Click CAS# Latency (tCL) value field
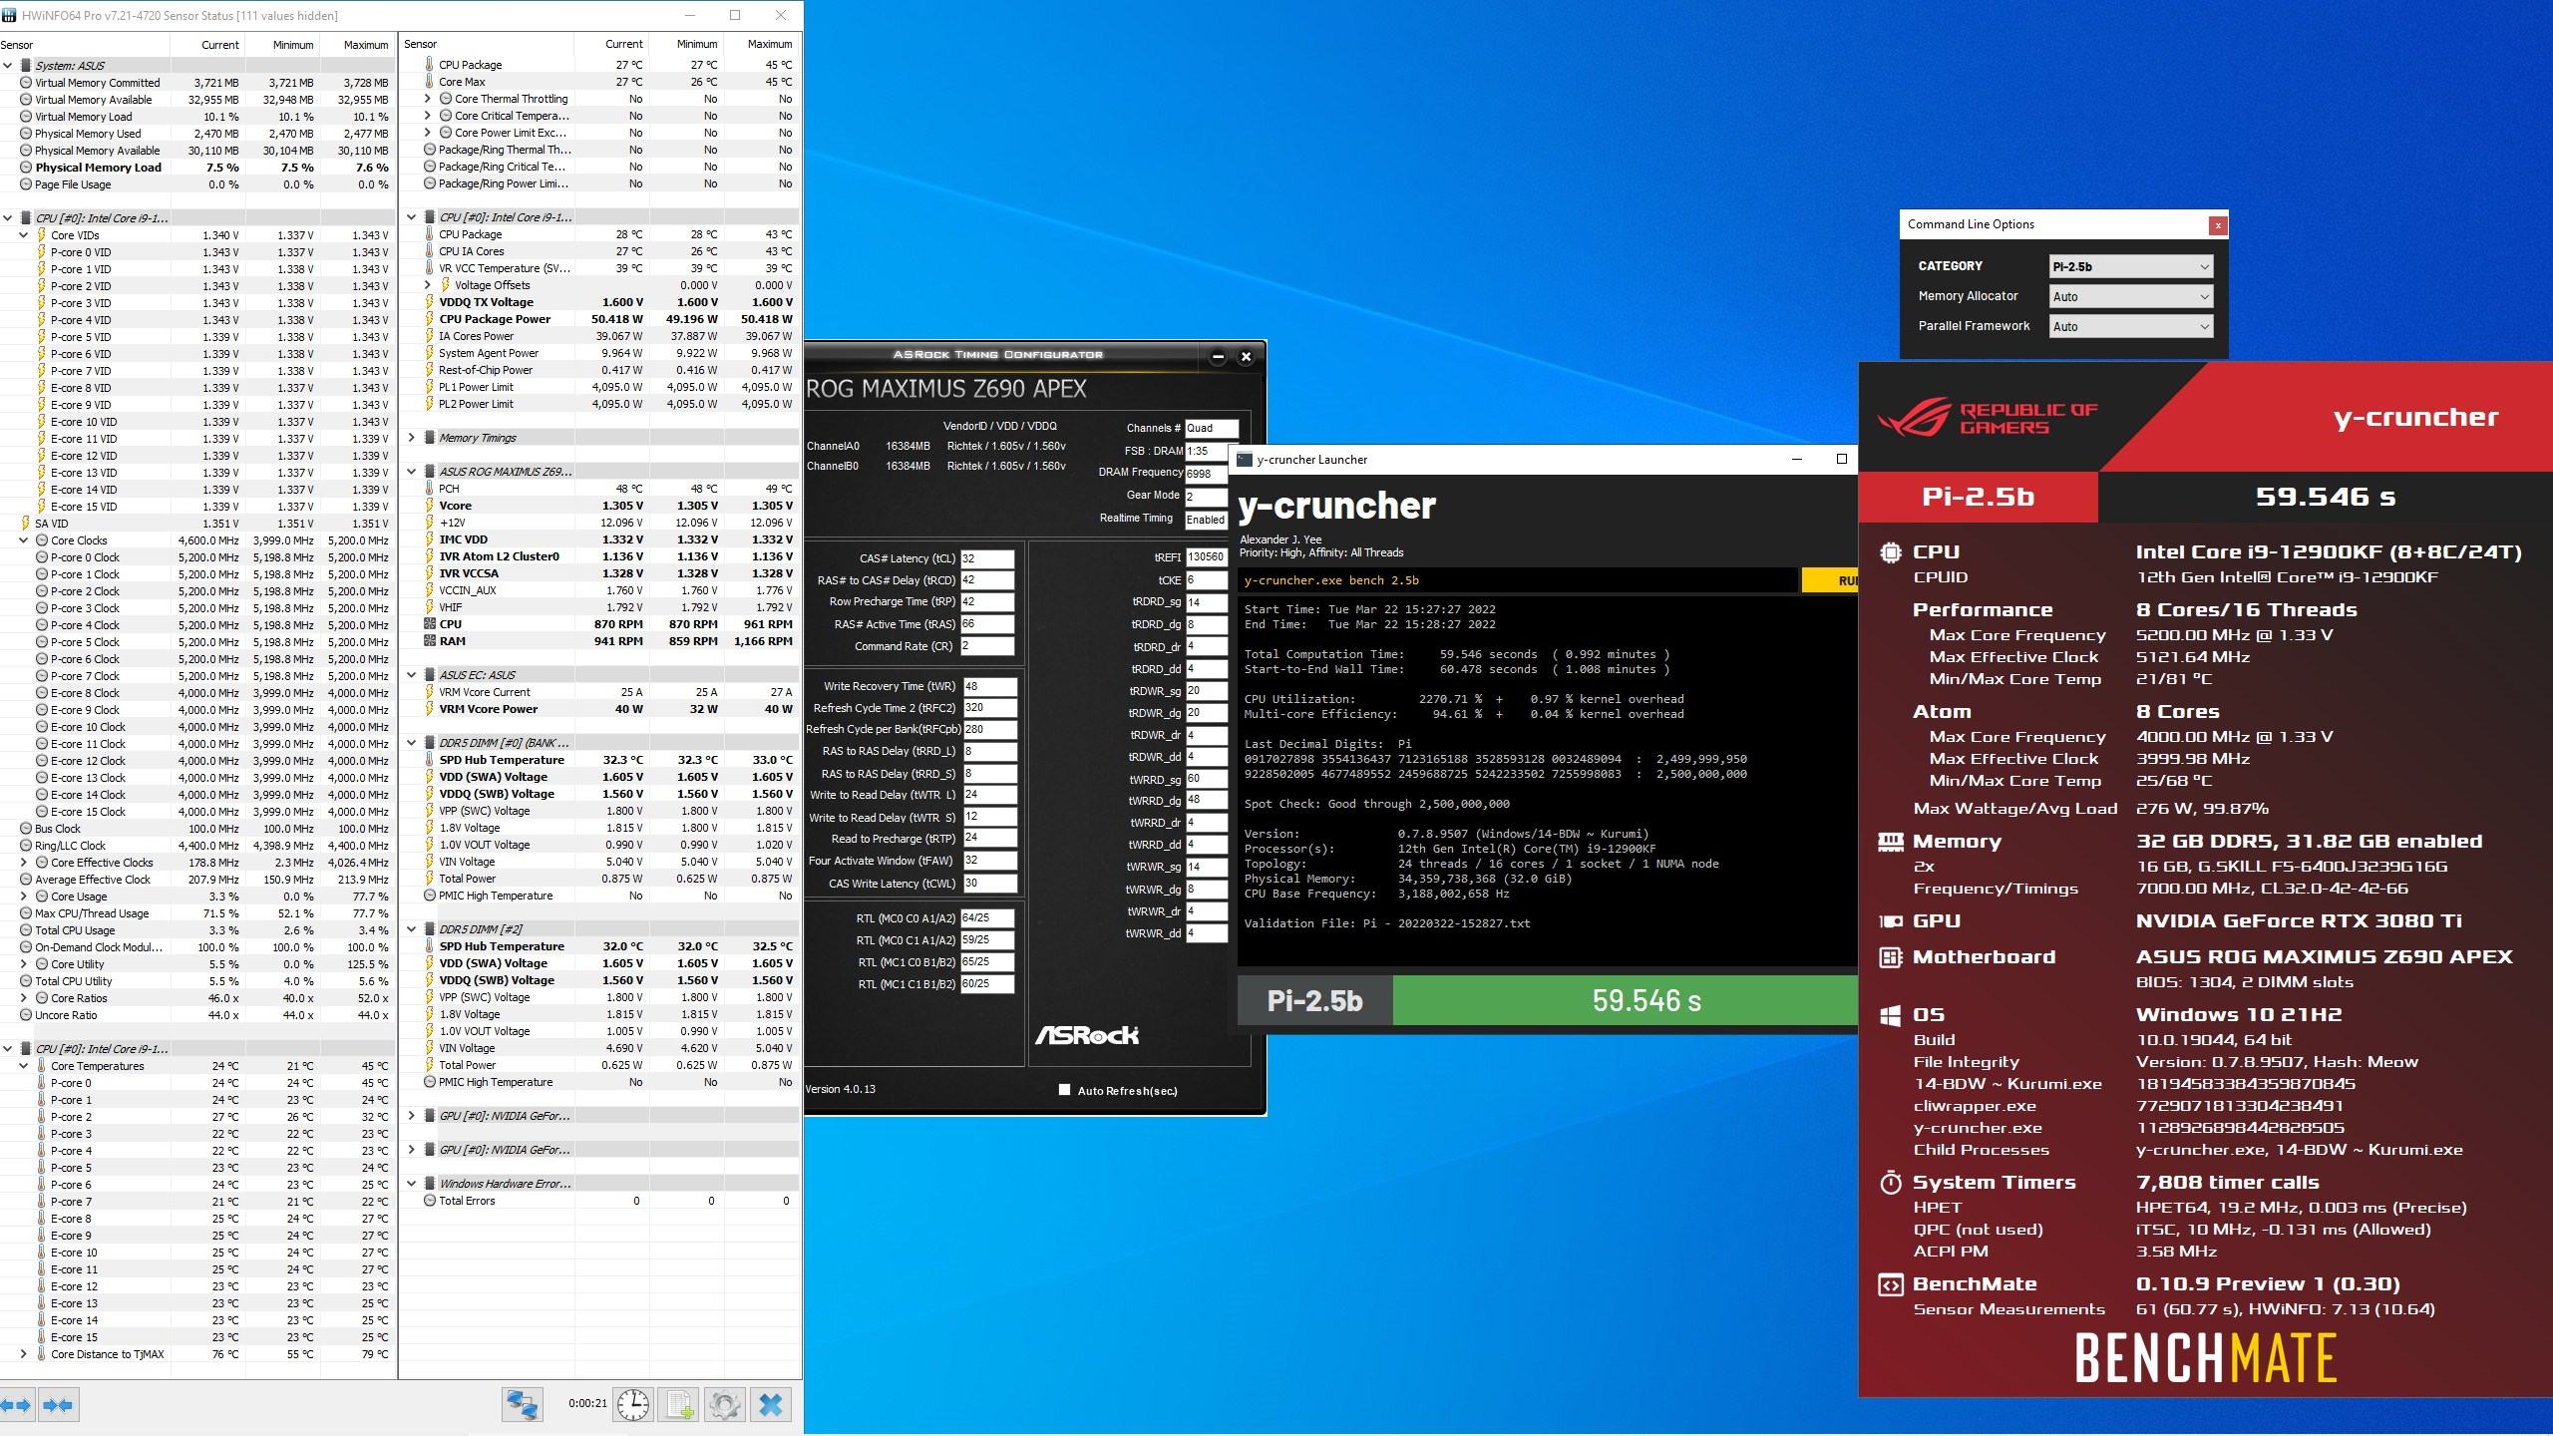This screenshot has width=2553, height=1436. tap(987, 559)
